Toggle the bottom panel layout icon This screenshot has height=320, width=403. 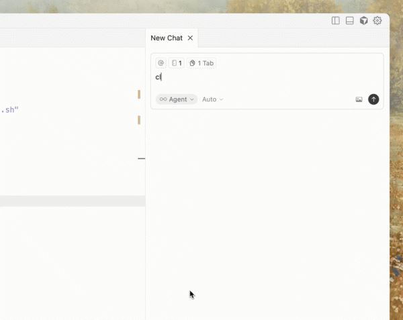click(x=349, y=21)
